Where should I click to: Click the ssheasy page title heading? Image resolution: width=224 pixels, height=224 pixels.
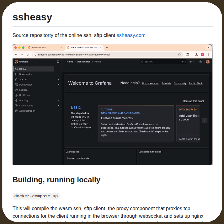point(32,17)
